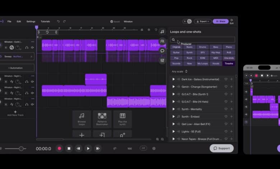Add Get Low - Alien Bell (FX) with plus

pyautogui.click(x=232, y=124)
